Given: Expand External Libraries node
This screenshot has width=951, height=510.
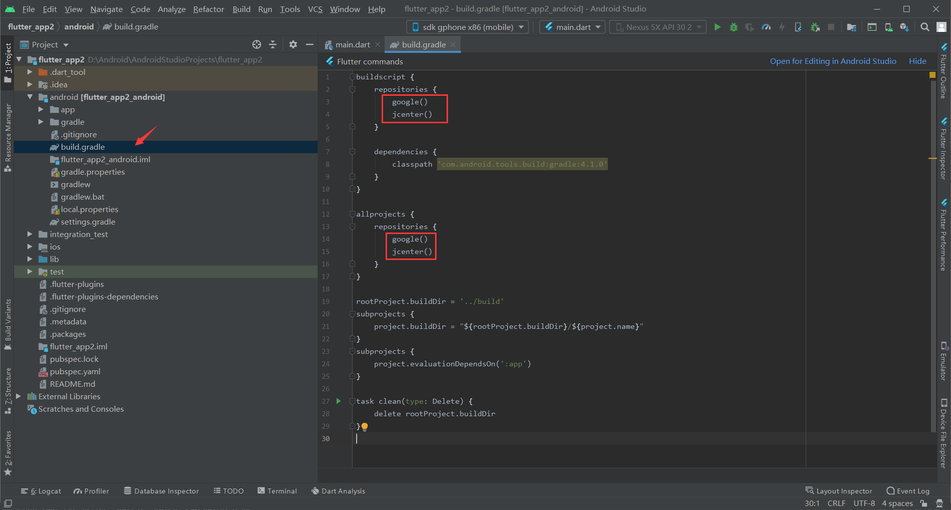Looking at the screenshot, I should (19, 396).
